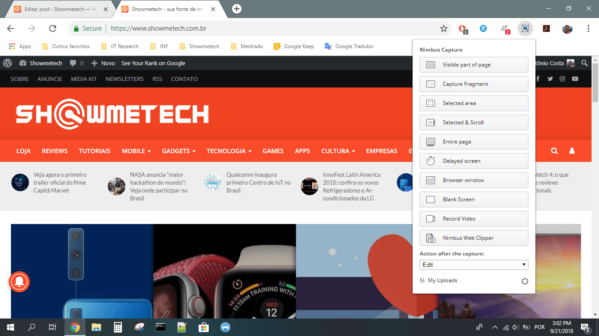Bookmark this page with the star icon
This screenshot has height=336, width=599.
pyautogui.click(x=444, y=28)
